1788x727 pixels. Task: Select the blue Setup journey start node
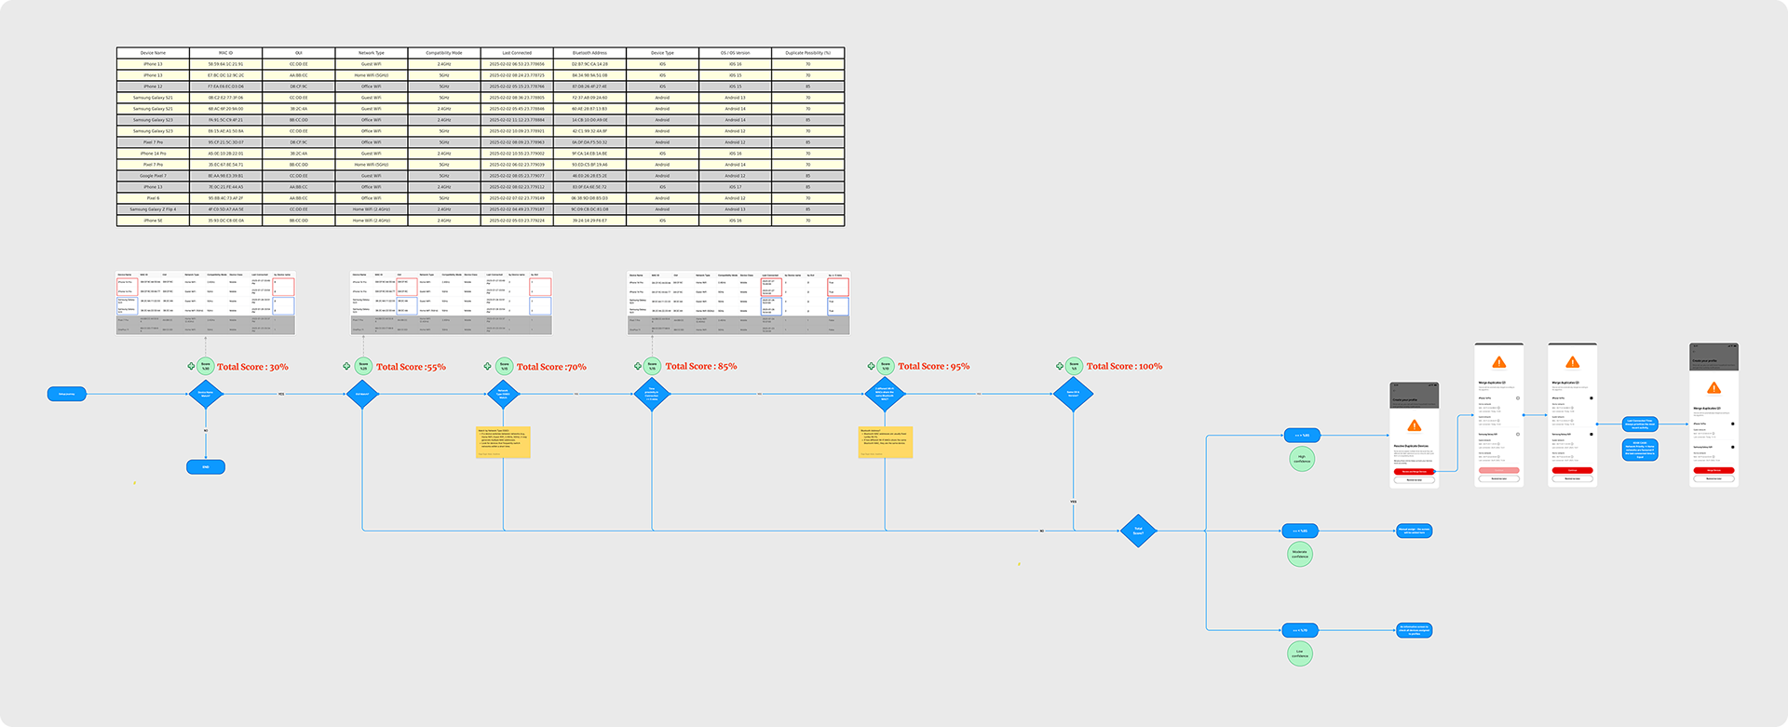(67, 394)
